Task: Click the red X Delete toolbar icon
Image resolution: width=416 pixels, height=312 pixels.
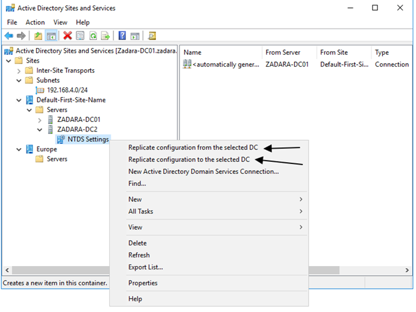Action: (67, 35)
